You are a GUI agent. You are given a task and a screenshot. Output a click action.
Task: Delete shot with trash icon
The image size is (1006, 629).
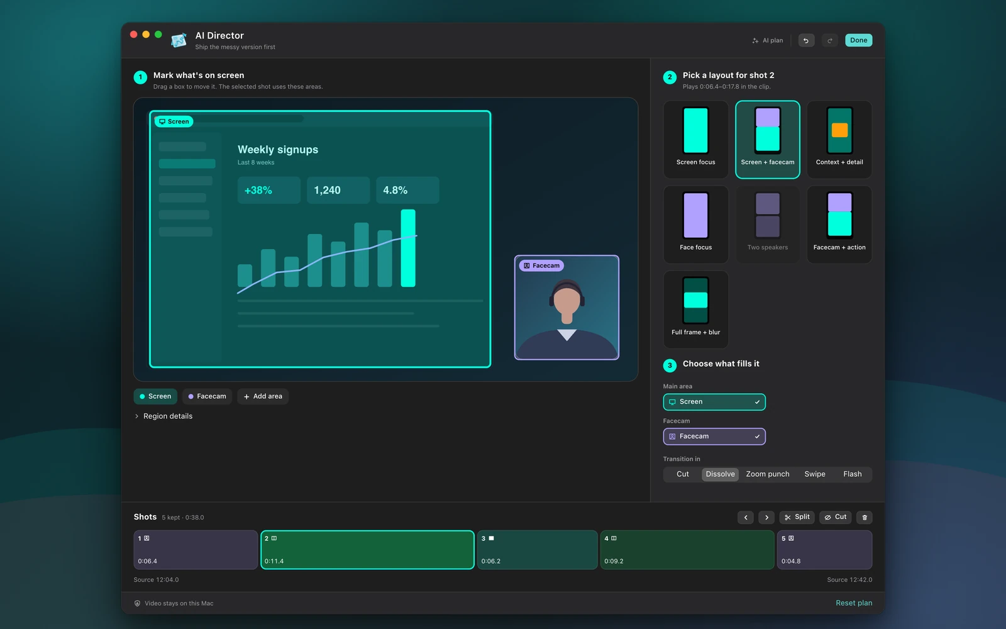tap(865, 518)
